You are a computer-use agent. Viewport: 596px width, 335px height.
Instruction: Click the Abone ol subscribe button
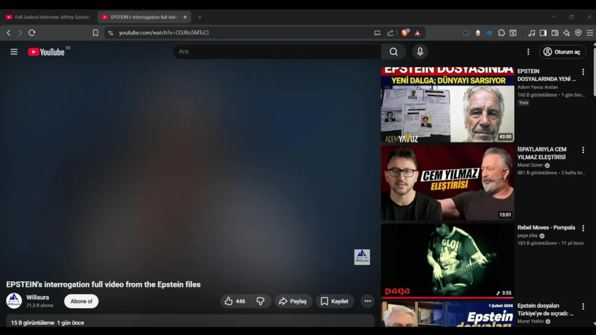(81, 301)
